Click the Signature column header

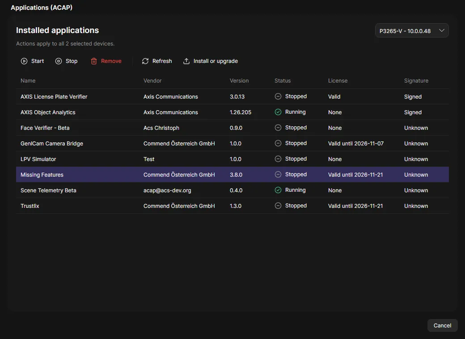[416, 81]
